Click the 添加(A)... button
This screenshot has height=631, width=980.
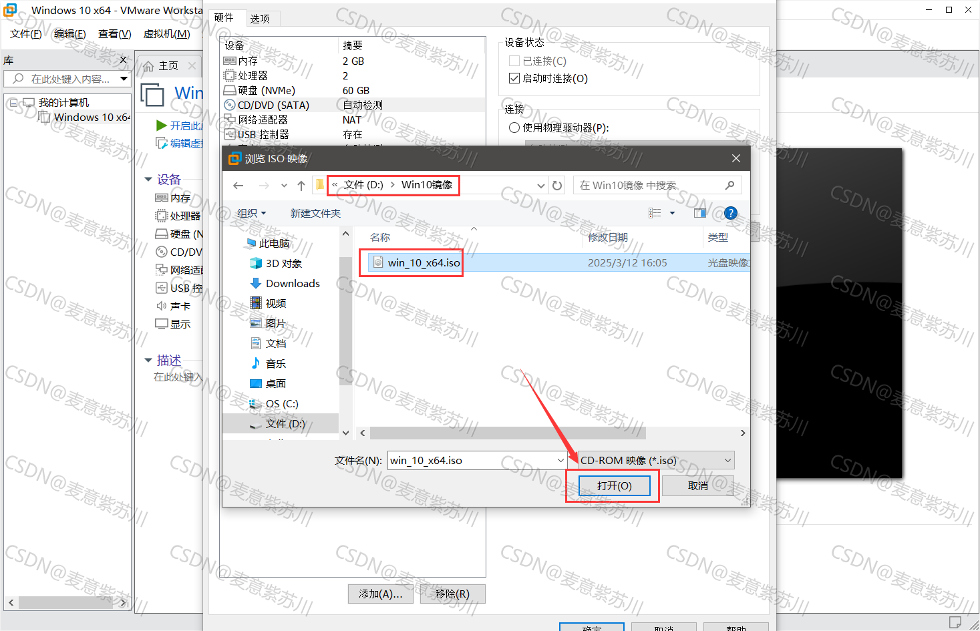381,594
